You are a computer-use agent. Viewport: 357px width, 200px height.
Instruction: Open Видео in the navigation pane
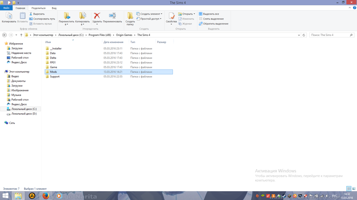tap(13, 76)
